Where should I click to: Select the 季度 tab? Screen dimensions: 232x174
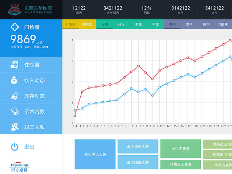click(x=138, y=24)
